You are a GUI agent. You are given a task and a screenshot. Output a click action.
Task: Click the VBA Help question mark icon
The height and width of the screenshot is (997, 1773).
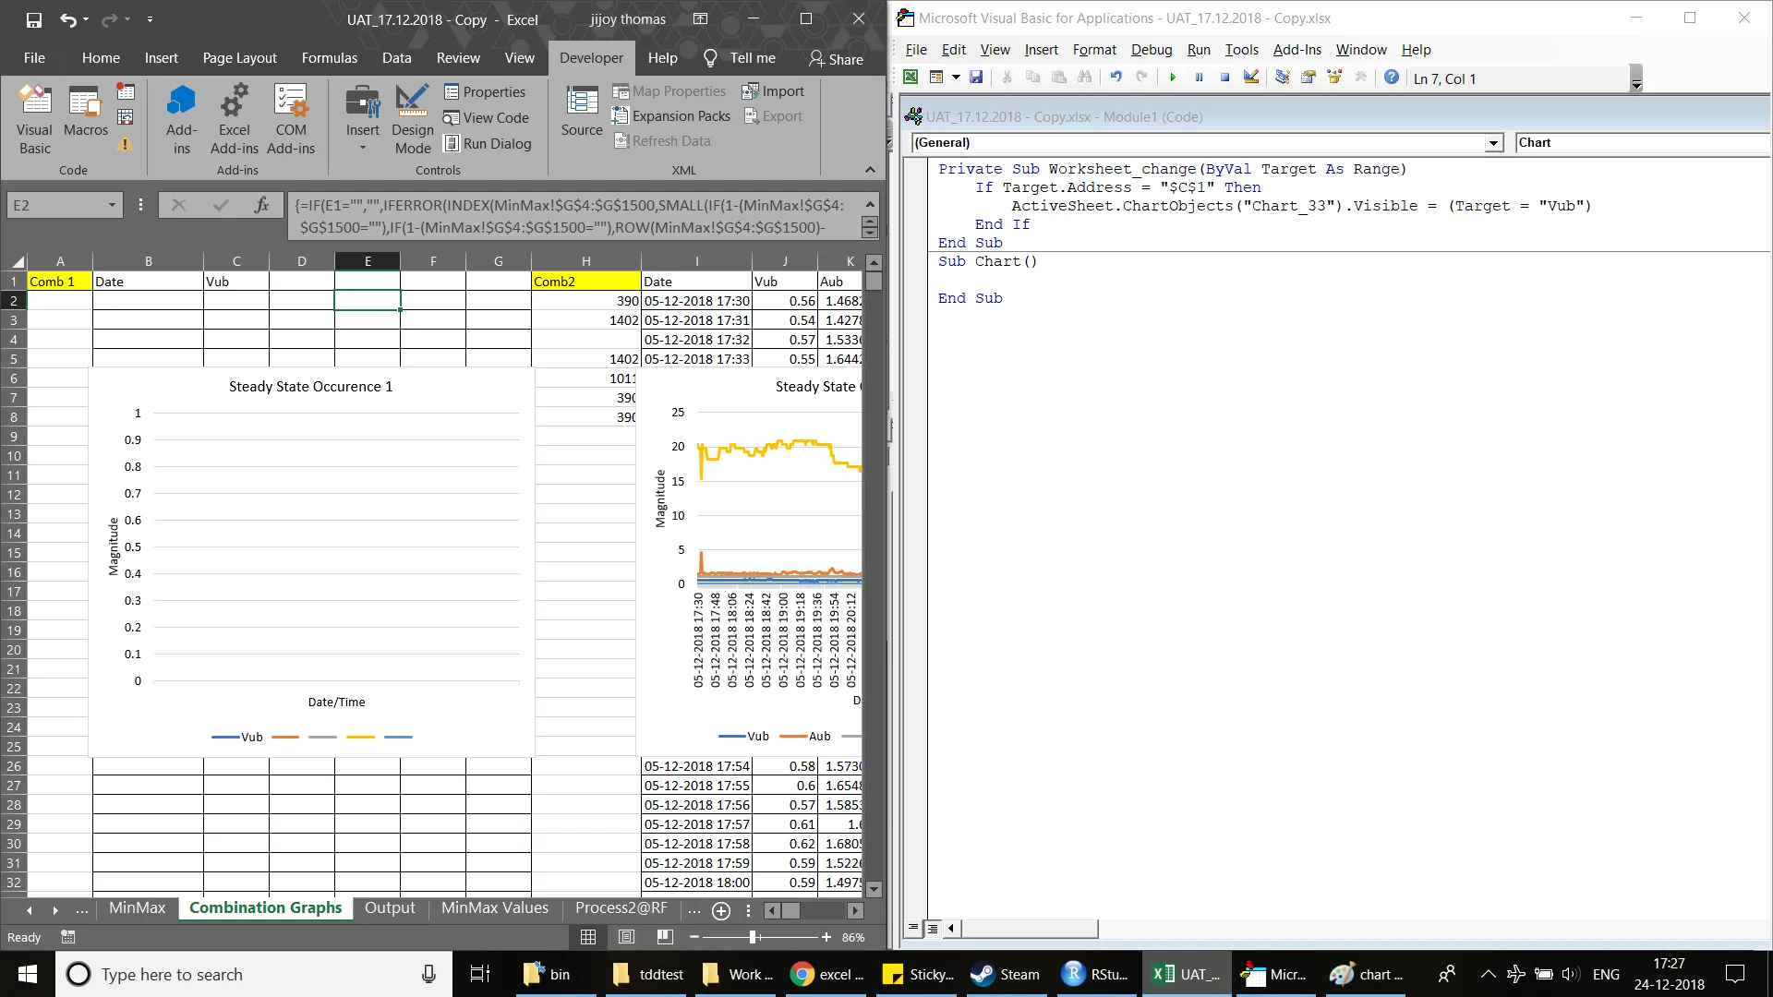(1391, 78)
